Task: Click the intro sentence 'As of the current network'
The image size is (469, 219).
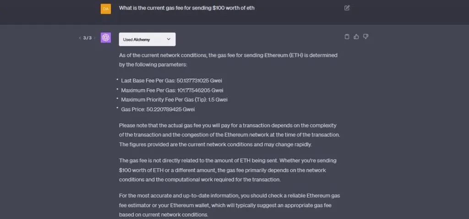Action: point(228,60)
